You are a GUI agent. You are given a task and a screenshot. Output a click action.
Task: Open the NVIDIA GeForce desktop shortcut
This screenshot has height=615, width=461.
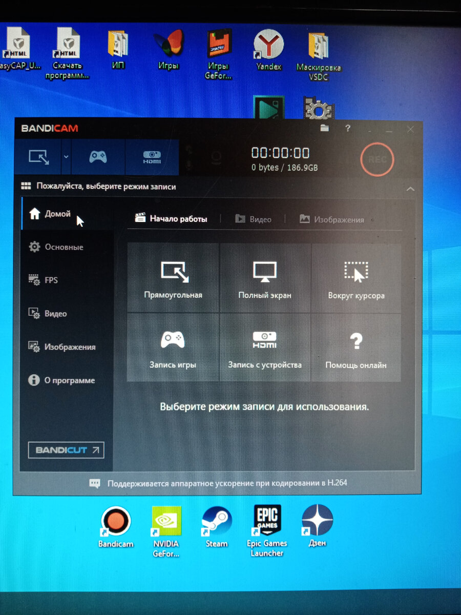click(166, 531)
